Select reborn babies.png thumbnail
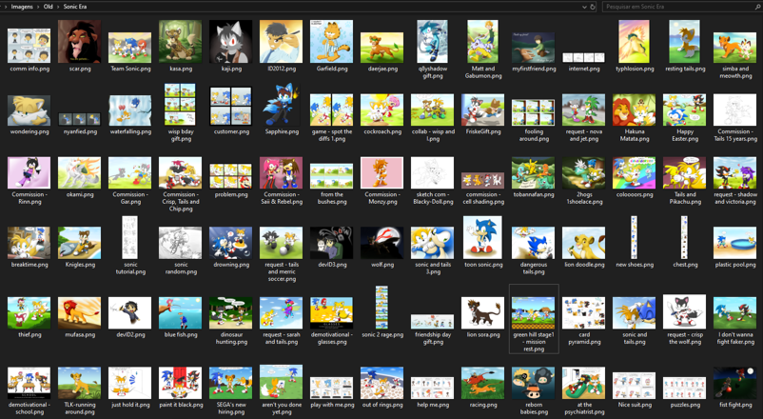 click(x=534, y=383)
